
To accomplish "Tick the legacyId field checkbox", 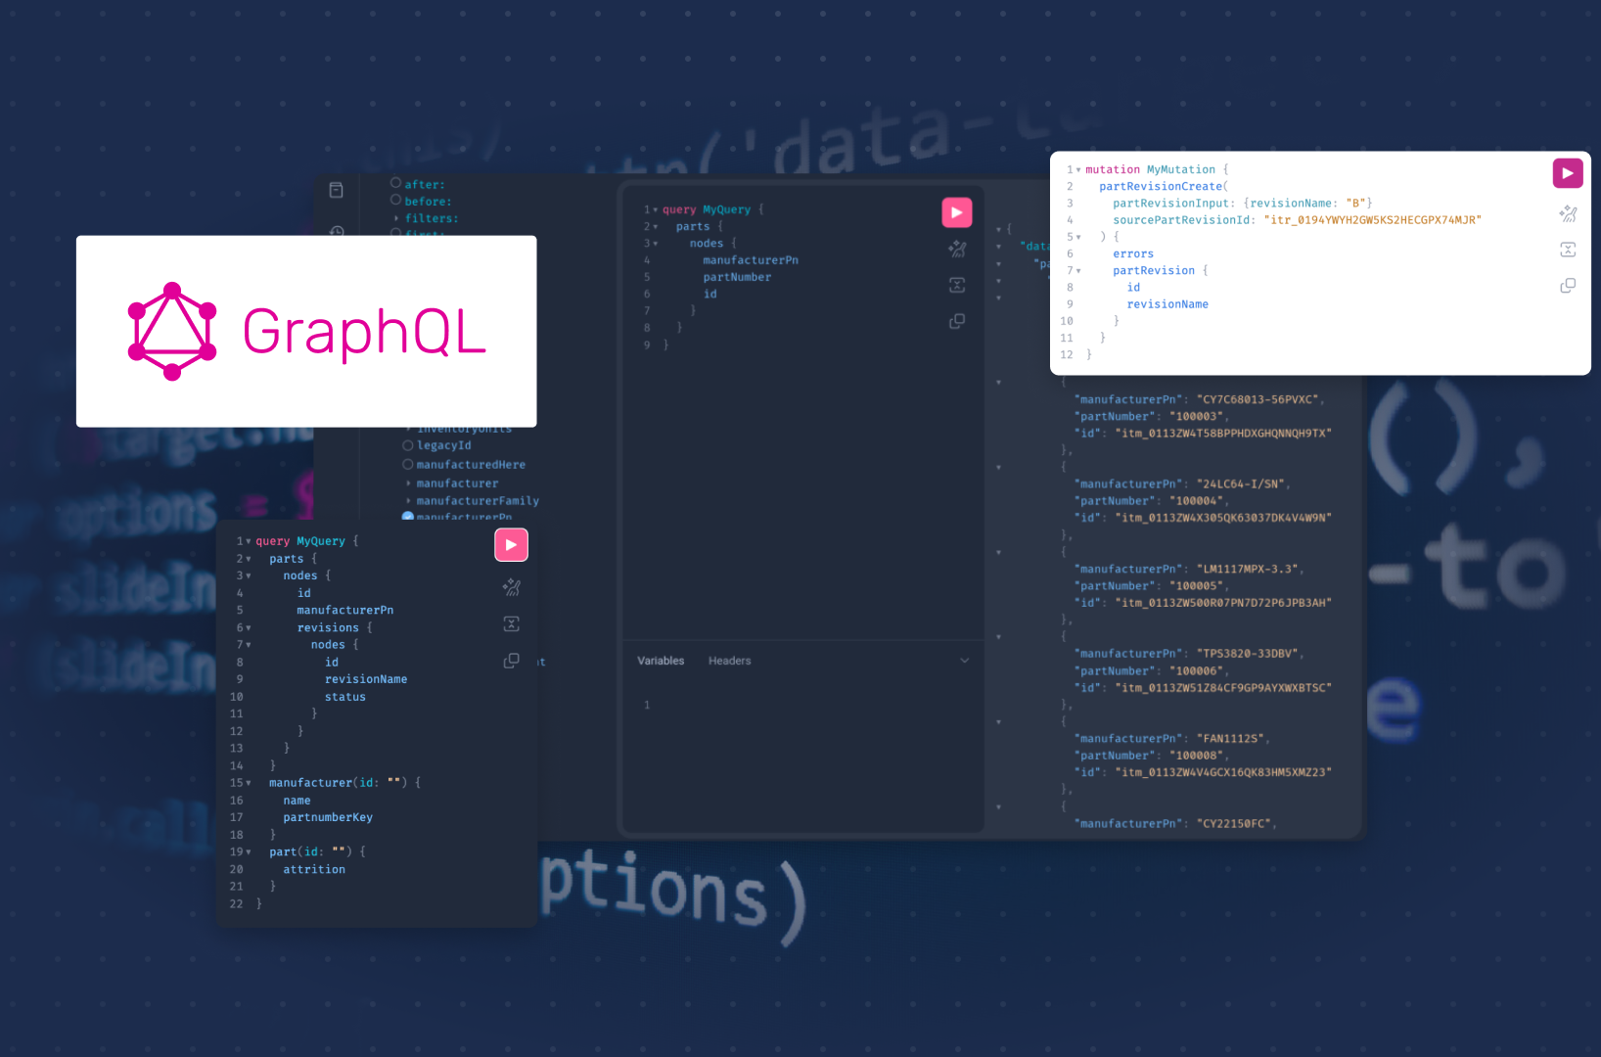I will point(408,445).
